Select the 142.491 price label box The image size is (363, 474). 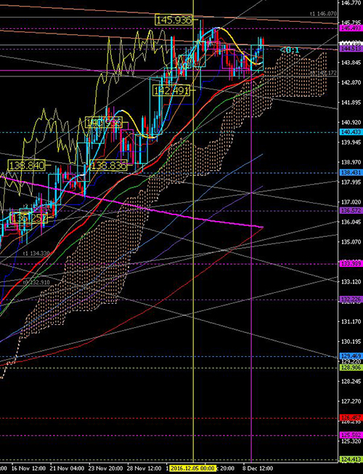coord(171,90)
